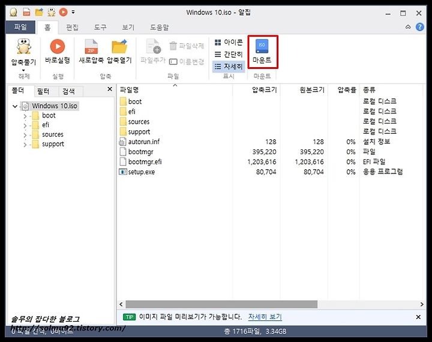432x342 pixels.
Task: Click the 압축풀기 extract button
Action: [23, 52]
